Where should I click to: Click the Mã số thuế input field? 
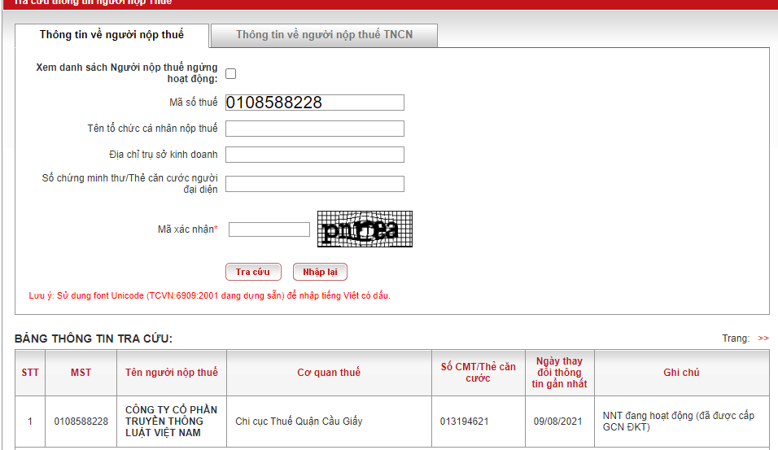[314, 103]
